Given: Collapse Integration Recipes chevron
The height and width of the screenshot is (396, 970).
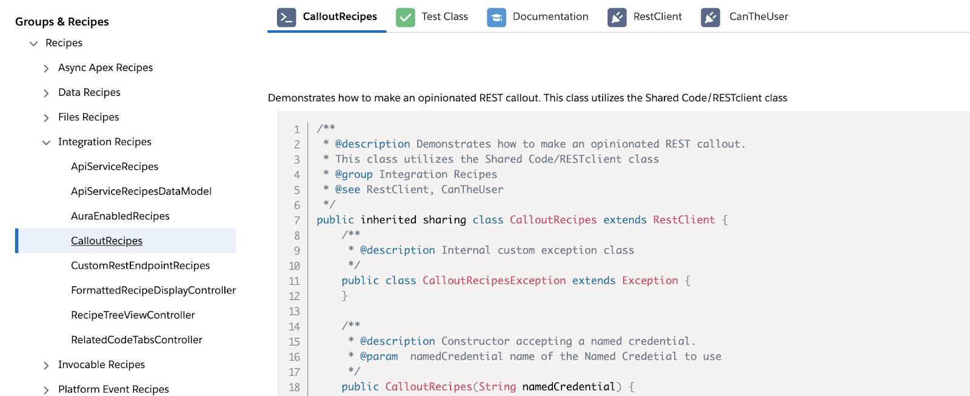Looking at the screenshot, I should point(46,143).
